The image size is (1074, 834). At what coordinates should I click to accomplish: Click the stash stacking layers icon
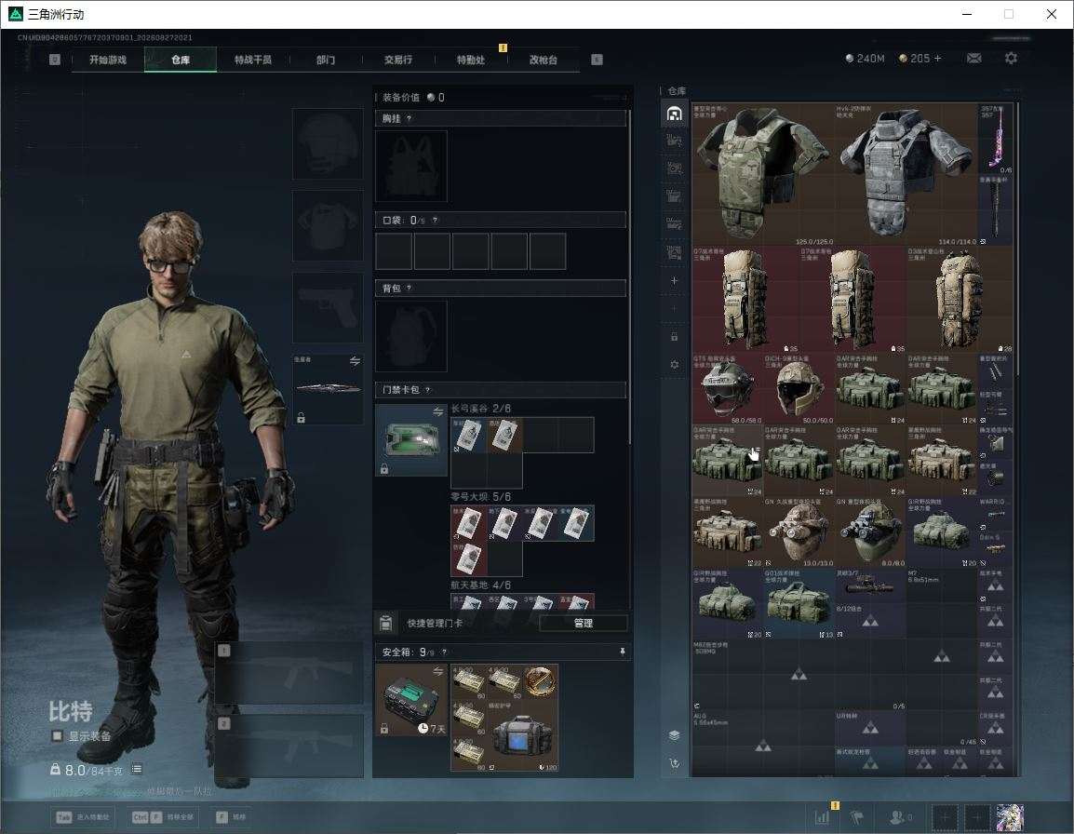click(674, 735)
